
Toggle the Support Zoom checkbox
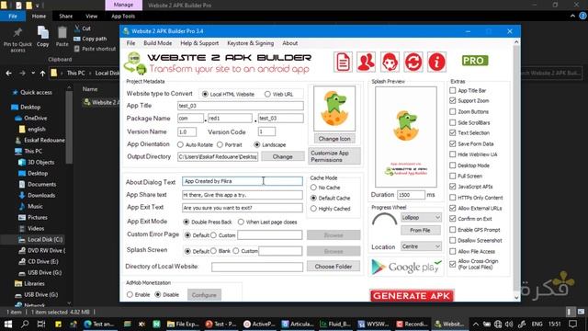(x=453, y=100)
